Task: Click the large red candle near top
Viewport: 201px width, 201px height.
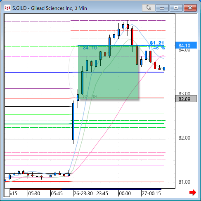Action: click(x=132, y=37)
